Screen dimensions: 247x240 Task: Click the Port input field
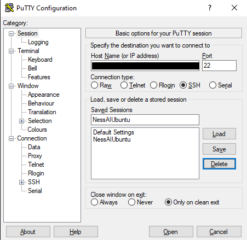pos(219,66)
